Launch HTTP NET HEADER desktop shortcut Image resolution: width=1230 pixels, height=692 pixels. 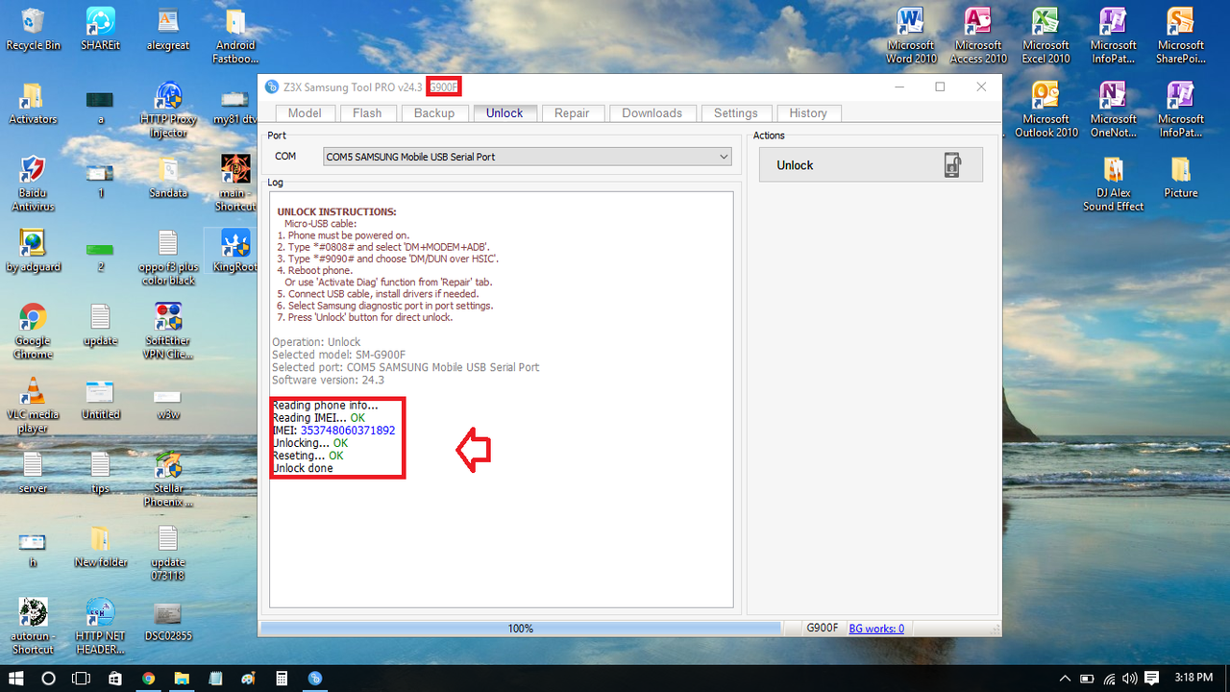(100, 628)
